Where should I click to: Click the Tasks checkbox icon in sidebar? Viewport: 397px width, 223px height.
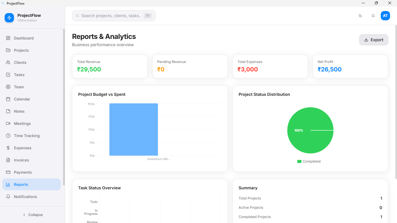pos(8,75)
